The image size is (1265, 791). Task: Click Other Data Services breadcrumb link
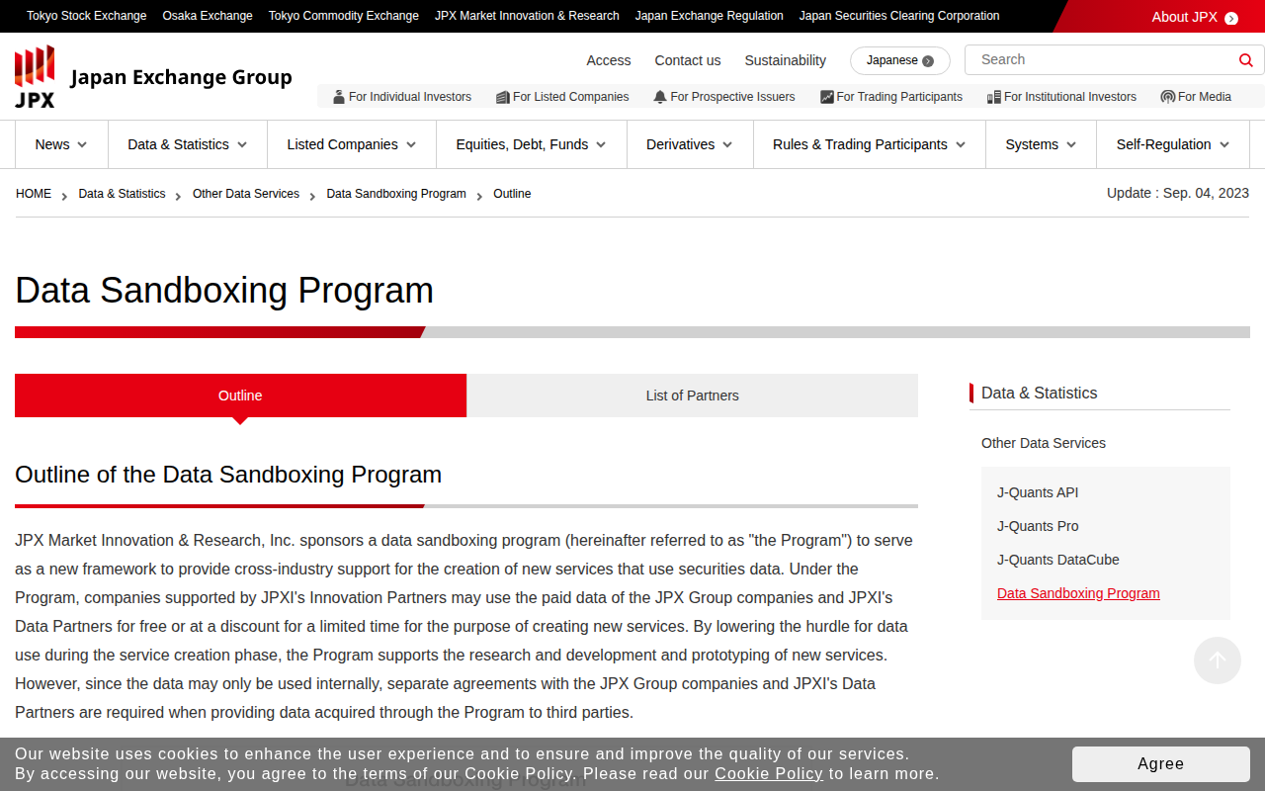coord(246,194)
